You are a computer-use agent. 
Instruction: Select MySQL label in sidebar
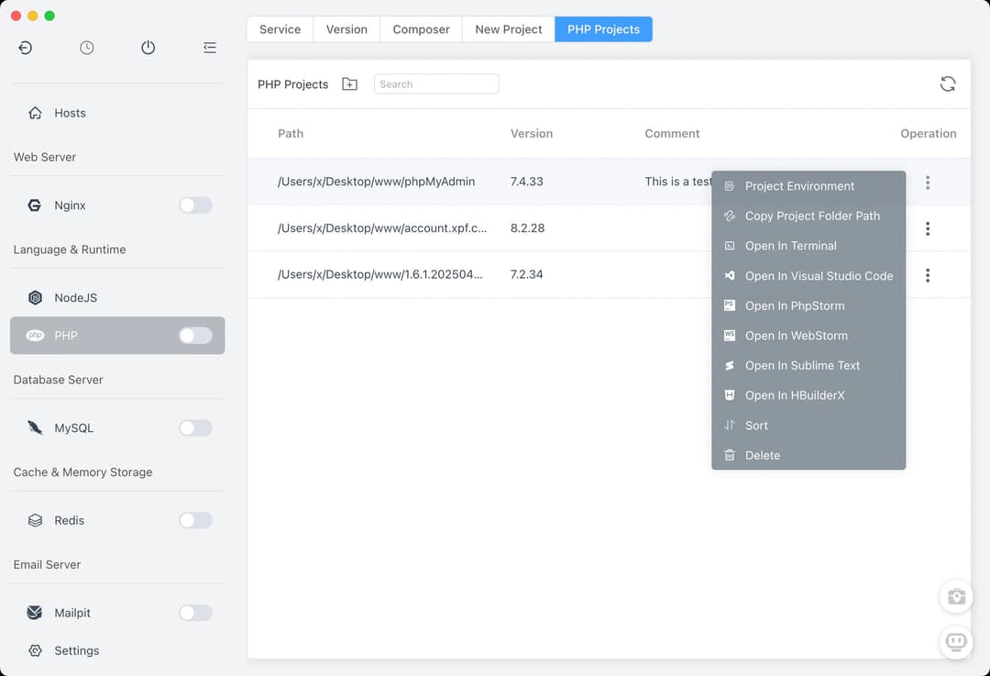pyautogui.click(x=74, y=427)
